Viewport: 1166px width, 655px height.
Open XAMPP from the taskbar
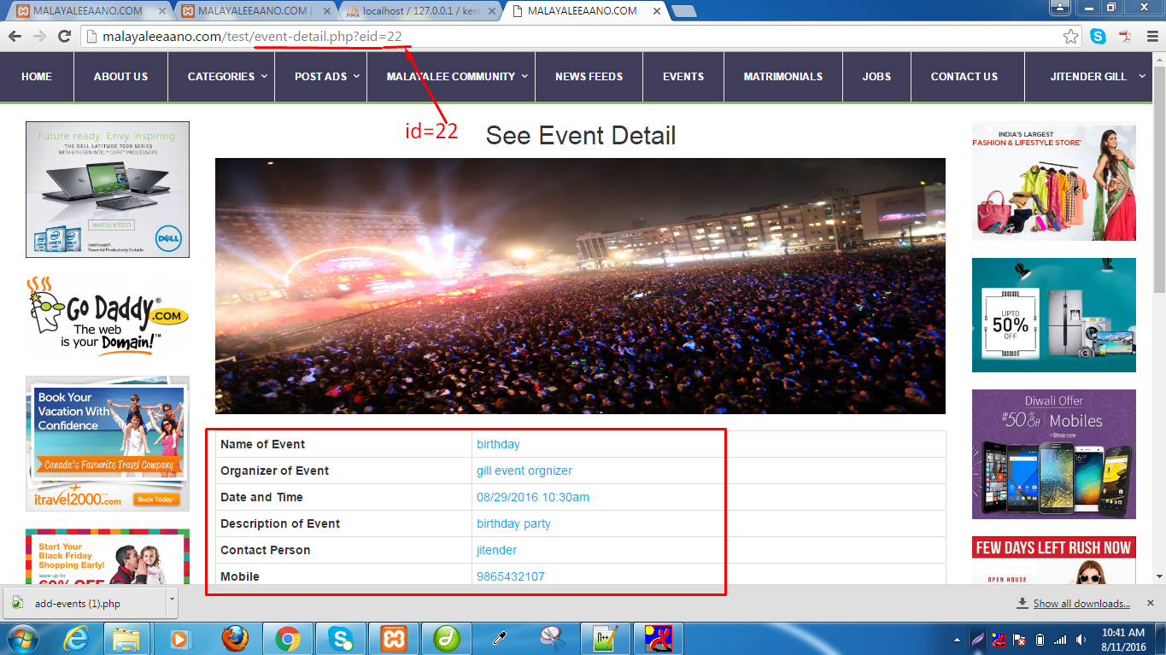pyautogui.click(x=394, y=638)
